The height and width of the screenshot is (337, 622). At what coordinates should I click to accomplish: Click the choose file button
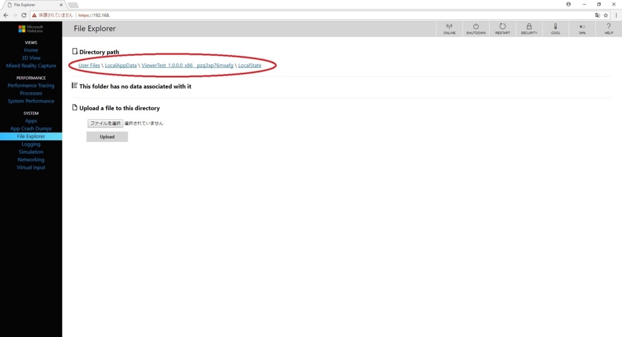pos(105,123)
